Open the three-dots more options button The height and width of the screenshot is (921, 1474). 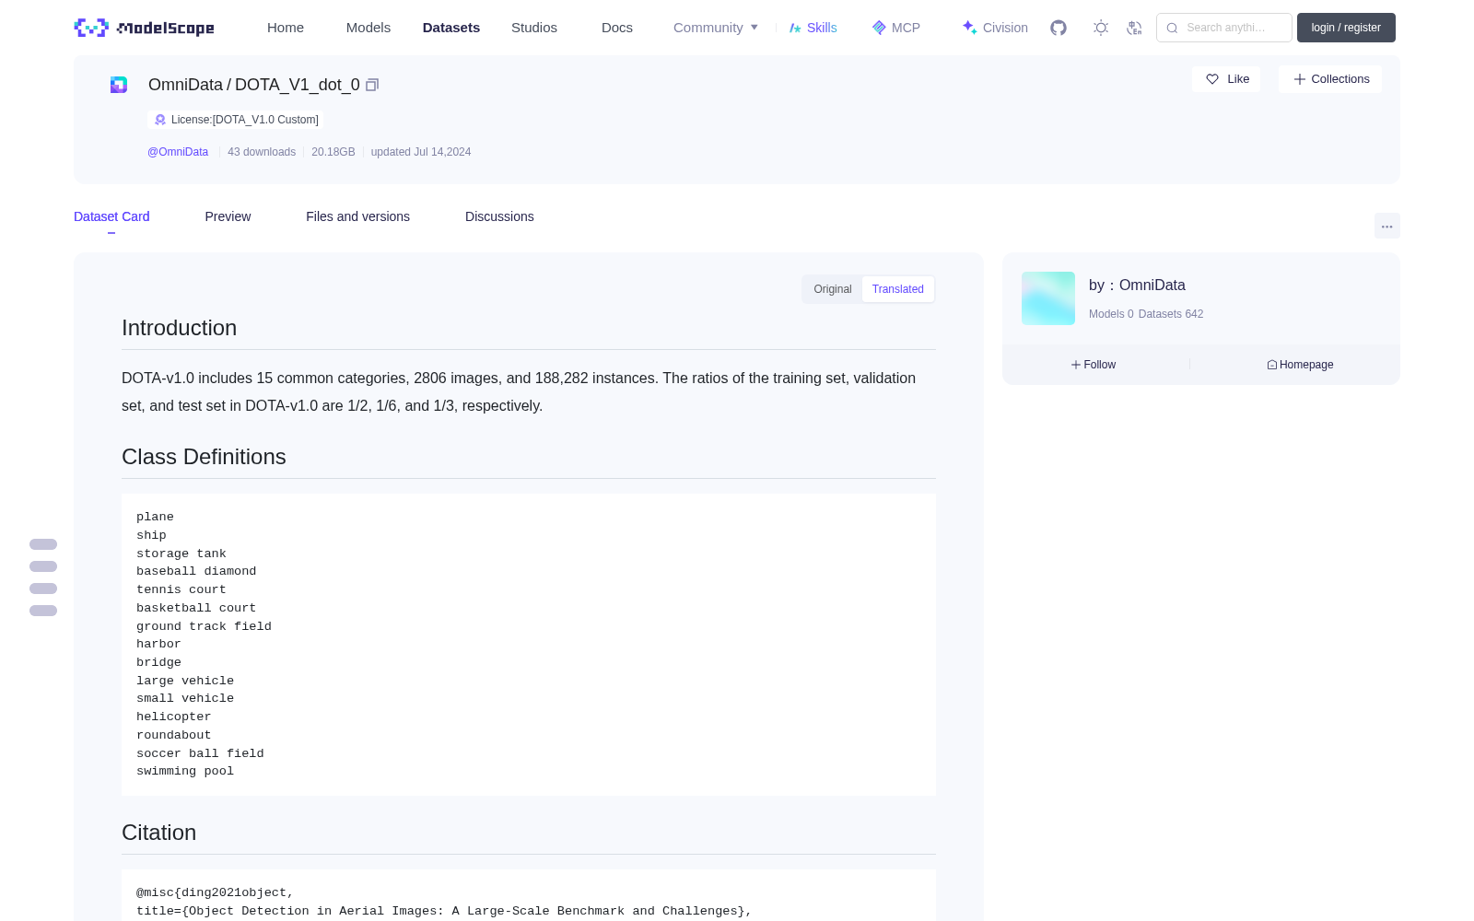click(x=1387, y=226)
